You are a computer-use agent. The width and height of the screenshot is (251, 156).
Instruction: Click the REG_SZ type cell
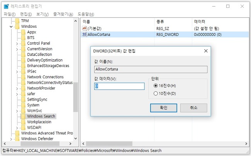coord(163,29)
